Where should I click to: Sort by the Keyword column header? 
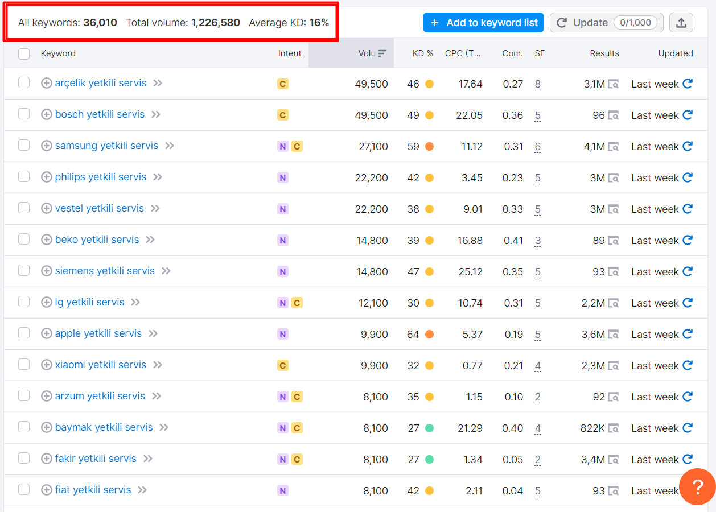pyautogui.click(x=58, y=53)
